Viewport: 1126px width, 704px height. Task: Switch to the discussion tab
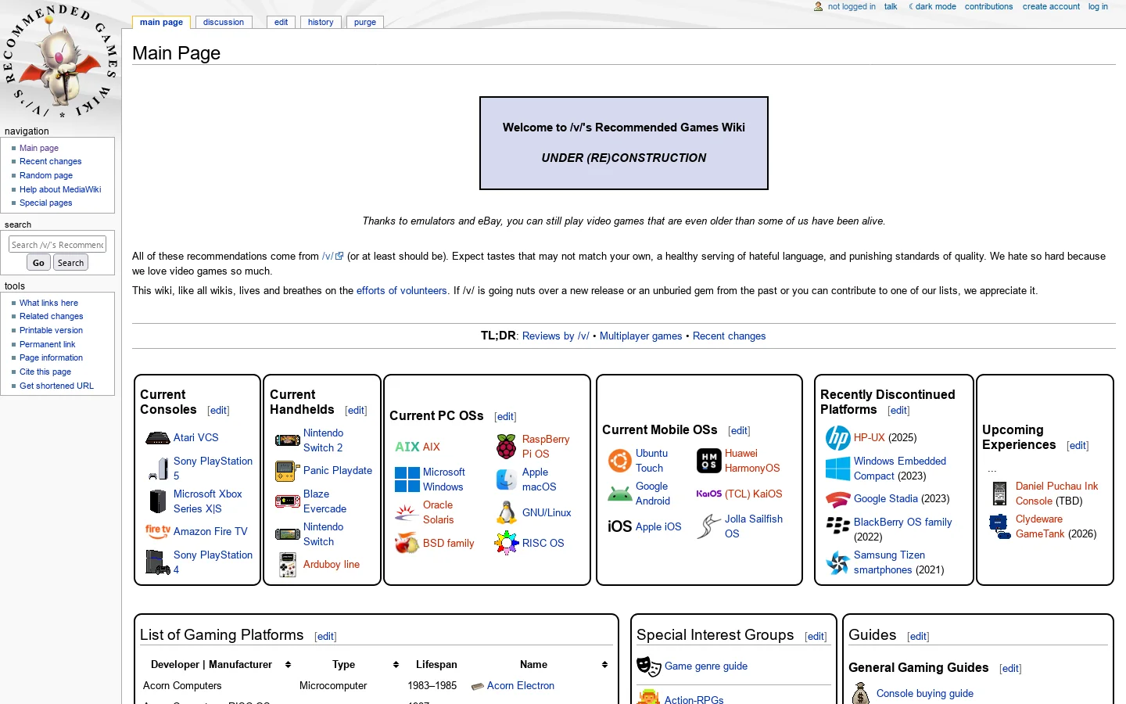pyautogui.click(x=224, y=22)
